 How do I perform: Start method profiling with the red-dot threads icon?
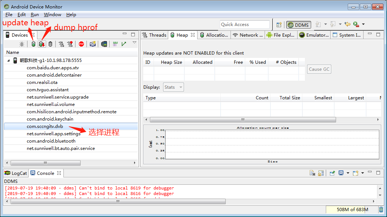tap(70, 44)
